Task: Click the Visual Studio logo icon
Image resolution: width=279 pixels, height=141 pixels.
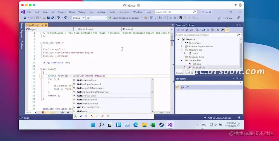Action: click(23, 12)
